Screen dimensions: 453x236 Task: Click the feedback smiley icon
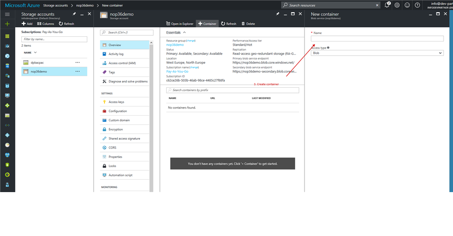pyautogui.click(x=407, y=5)
